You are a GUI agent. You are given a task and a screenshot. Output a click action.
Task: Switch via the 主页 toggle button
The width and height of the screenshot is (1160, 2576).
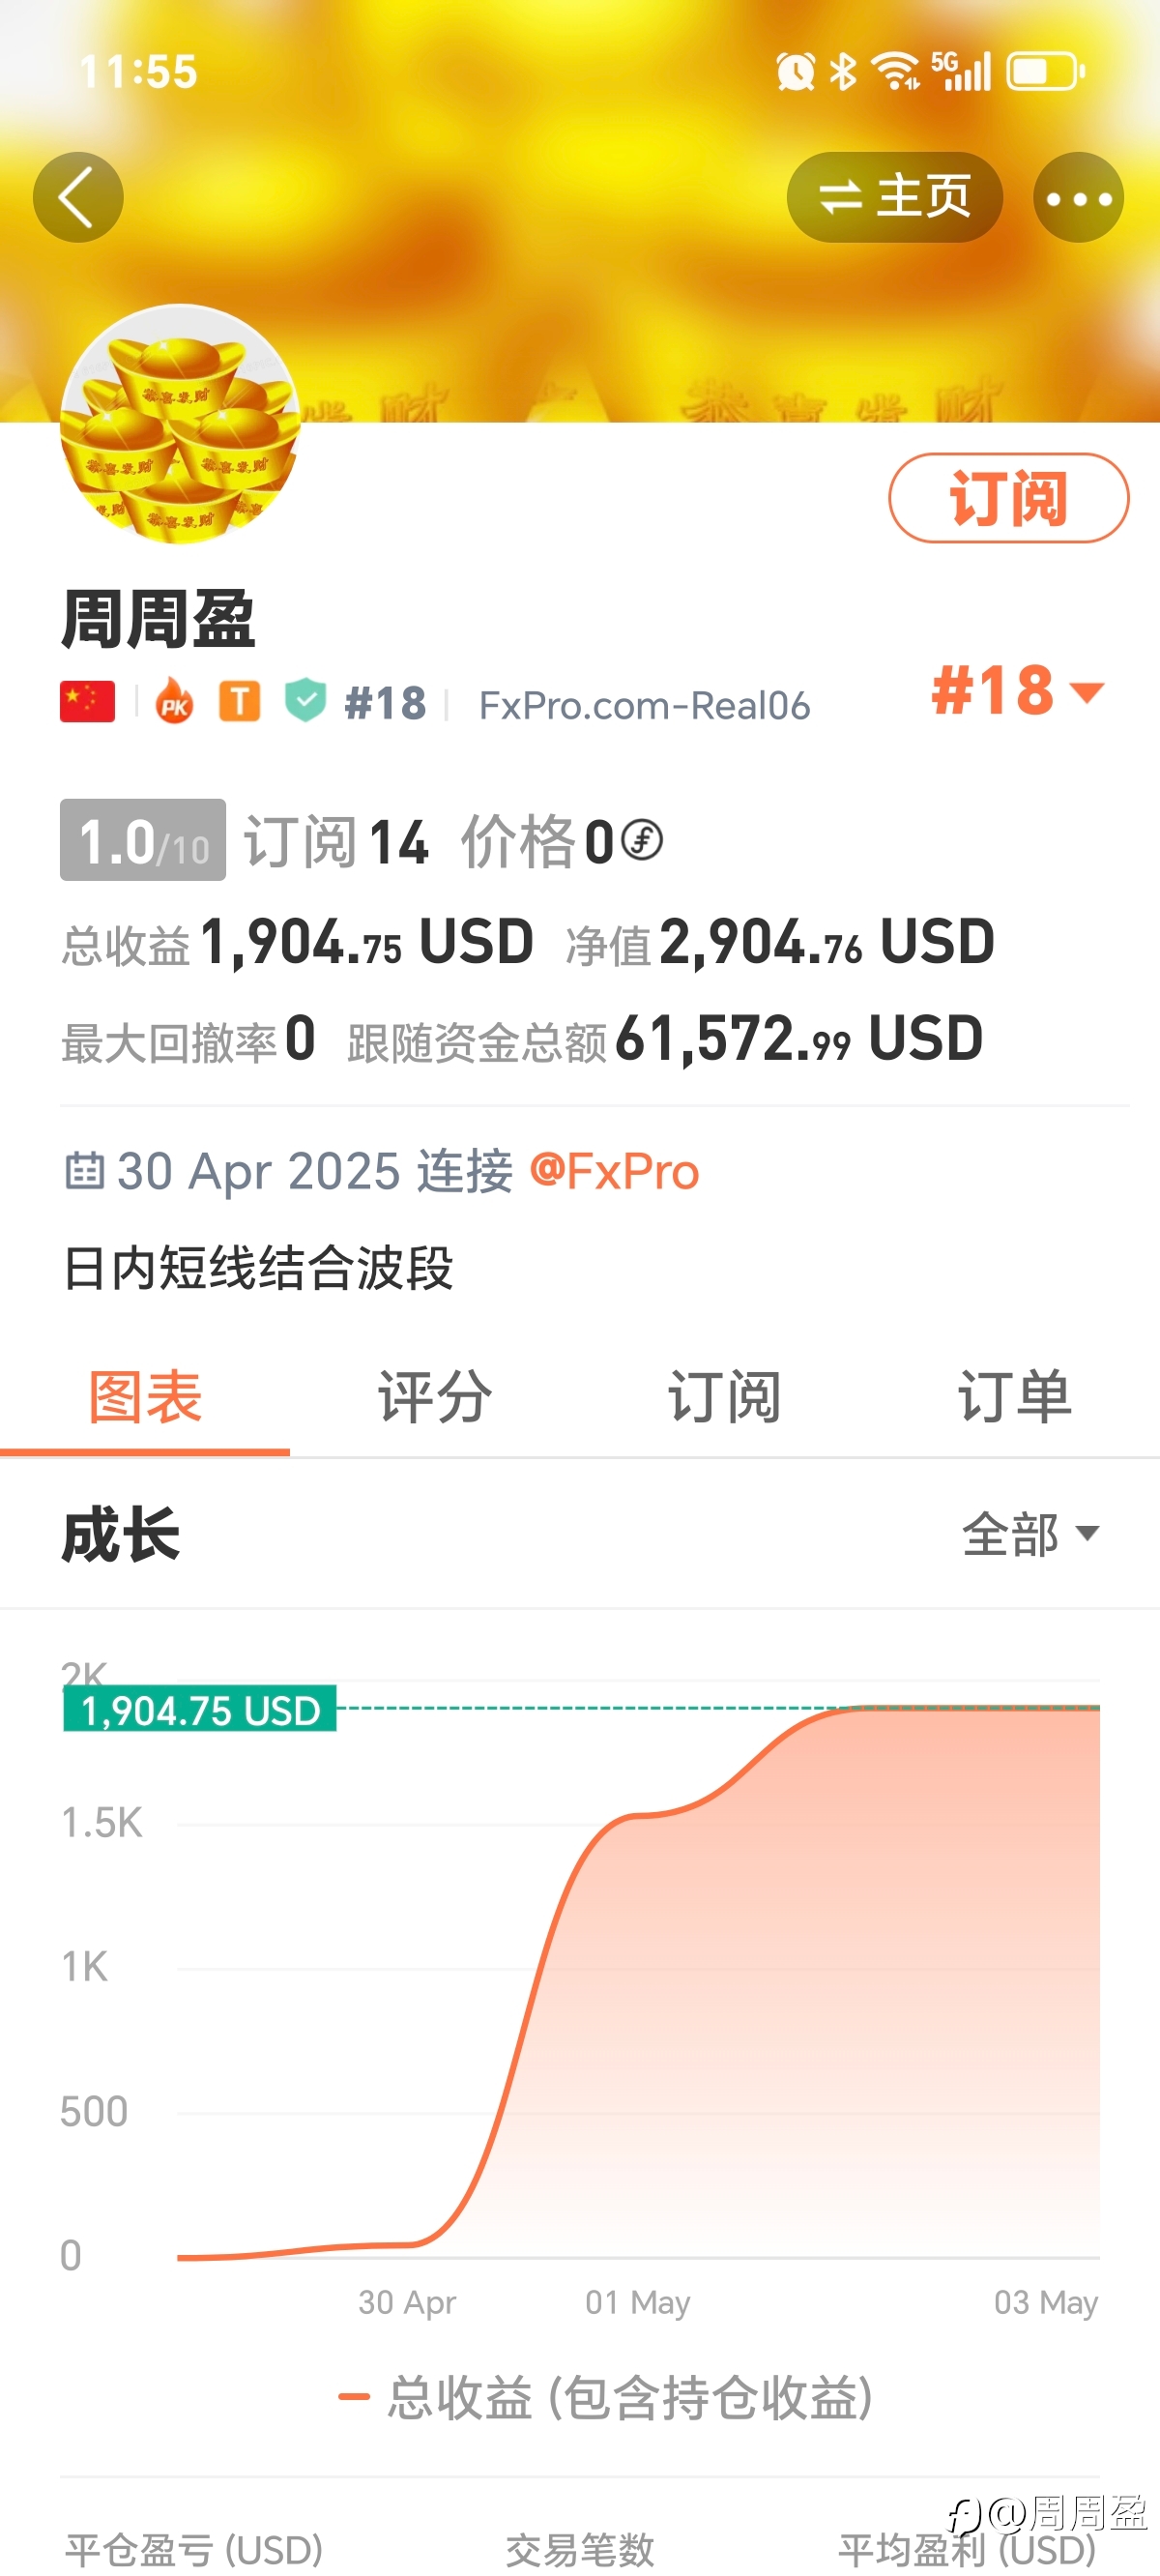click(x=895, y=197)
